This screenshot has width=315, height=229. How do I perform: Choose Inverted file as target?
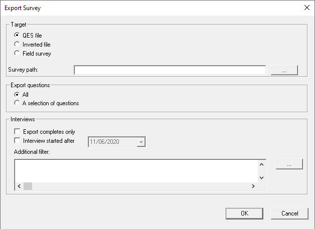coord(17,44)
